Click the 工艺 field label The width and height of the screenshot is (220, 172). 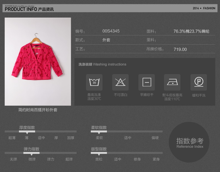pyautogui.click(x=80, y=49)
